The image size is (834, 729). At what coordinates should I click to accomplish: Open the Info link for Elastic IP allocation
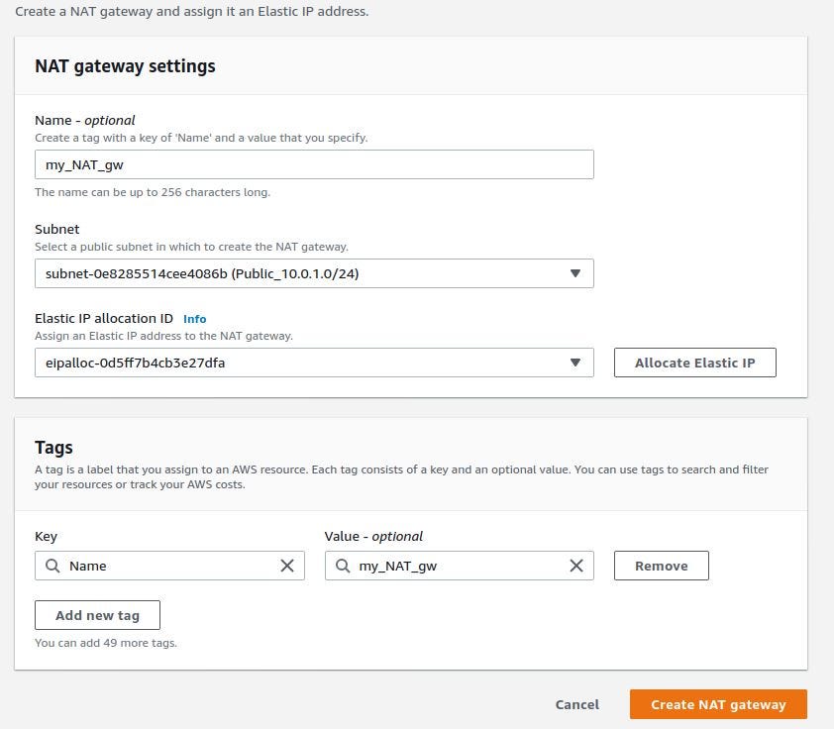(x=195, y=319)
